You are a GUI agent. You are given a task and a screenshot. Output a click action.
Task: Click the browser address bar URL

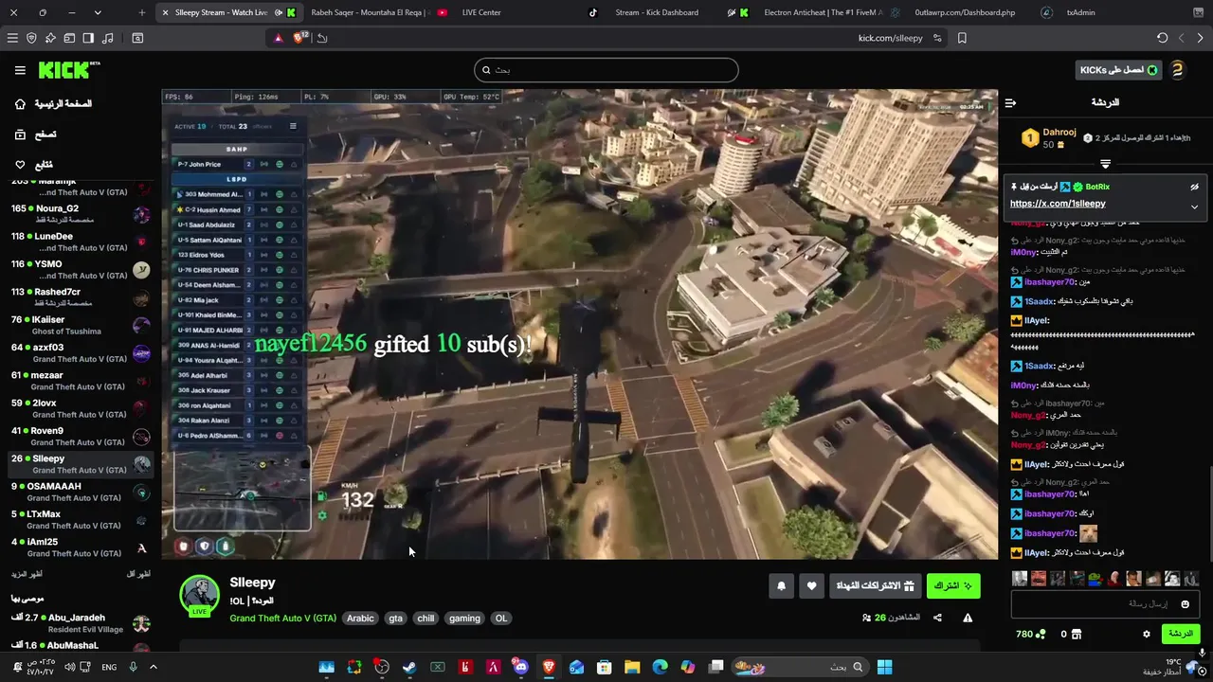[x=890, y=38]
